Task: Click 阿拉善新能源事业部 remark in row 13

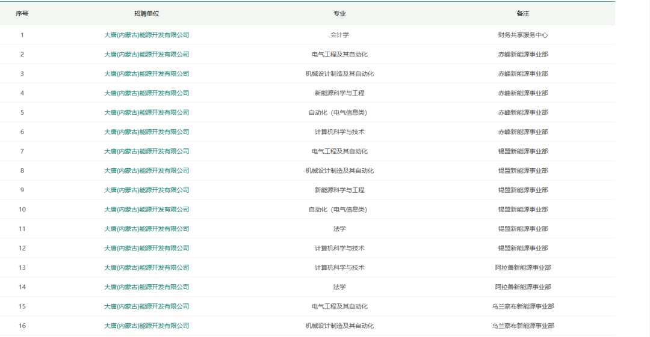Action: (x=523, y=268)
